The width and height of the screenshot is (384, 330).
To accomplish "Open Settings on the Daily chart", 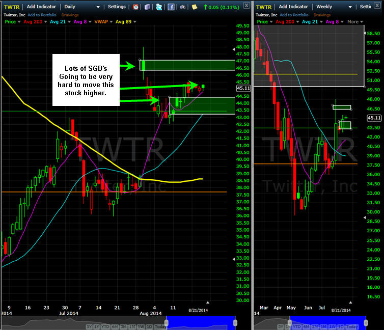I will [x=117, y=7].
